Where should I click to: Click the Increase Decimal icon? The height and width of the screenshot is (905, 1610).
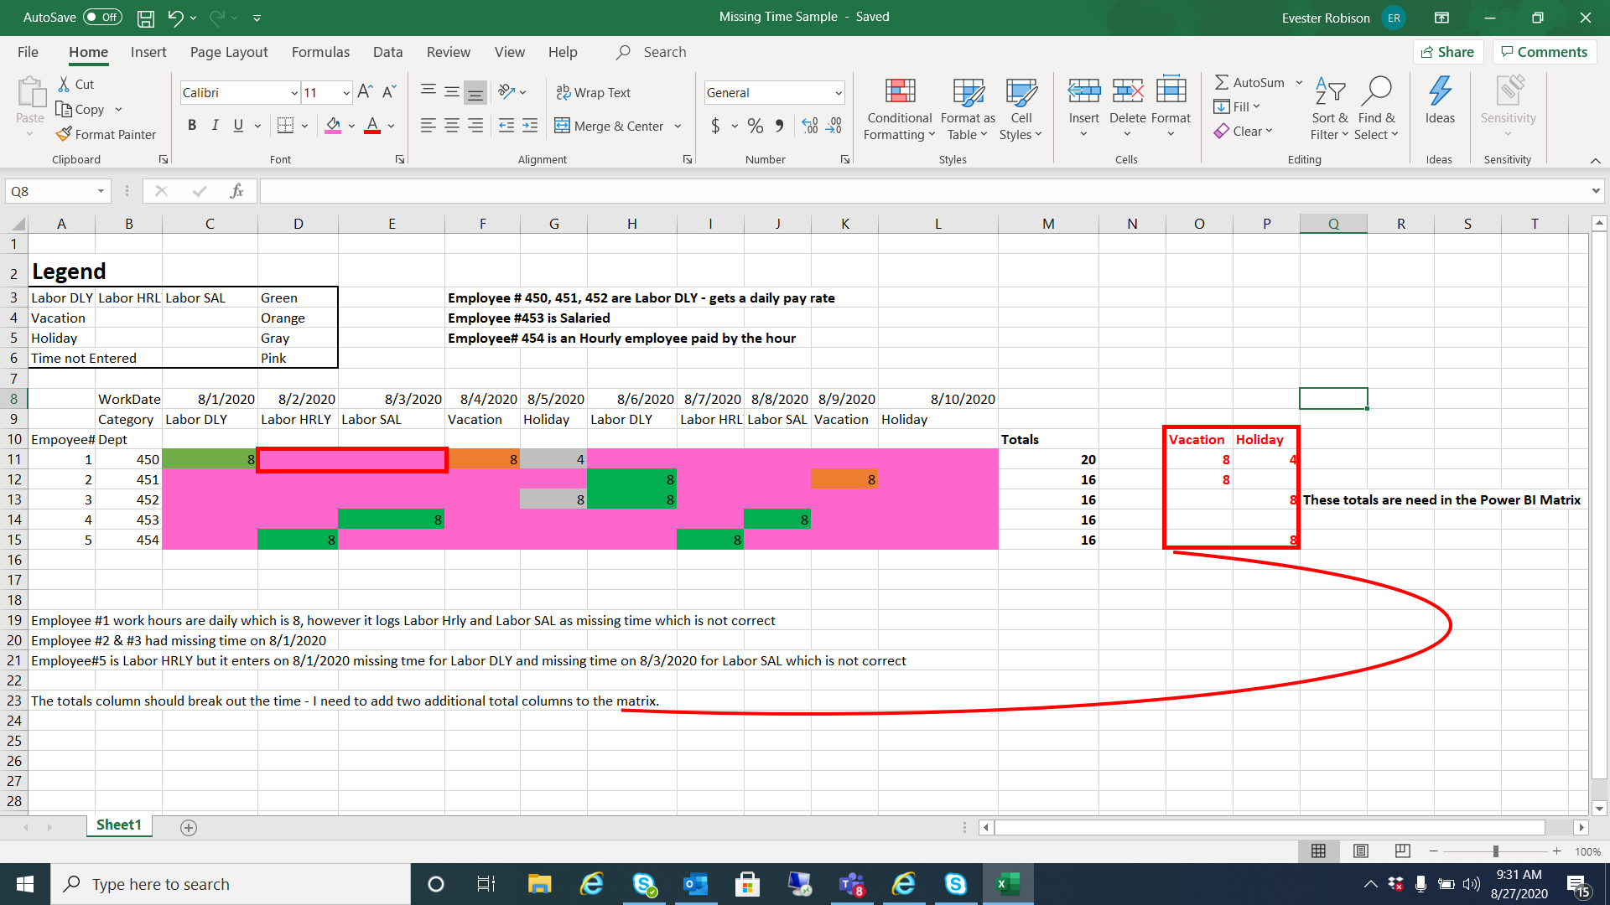pyautogui.click(x=810, y=126)
